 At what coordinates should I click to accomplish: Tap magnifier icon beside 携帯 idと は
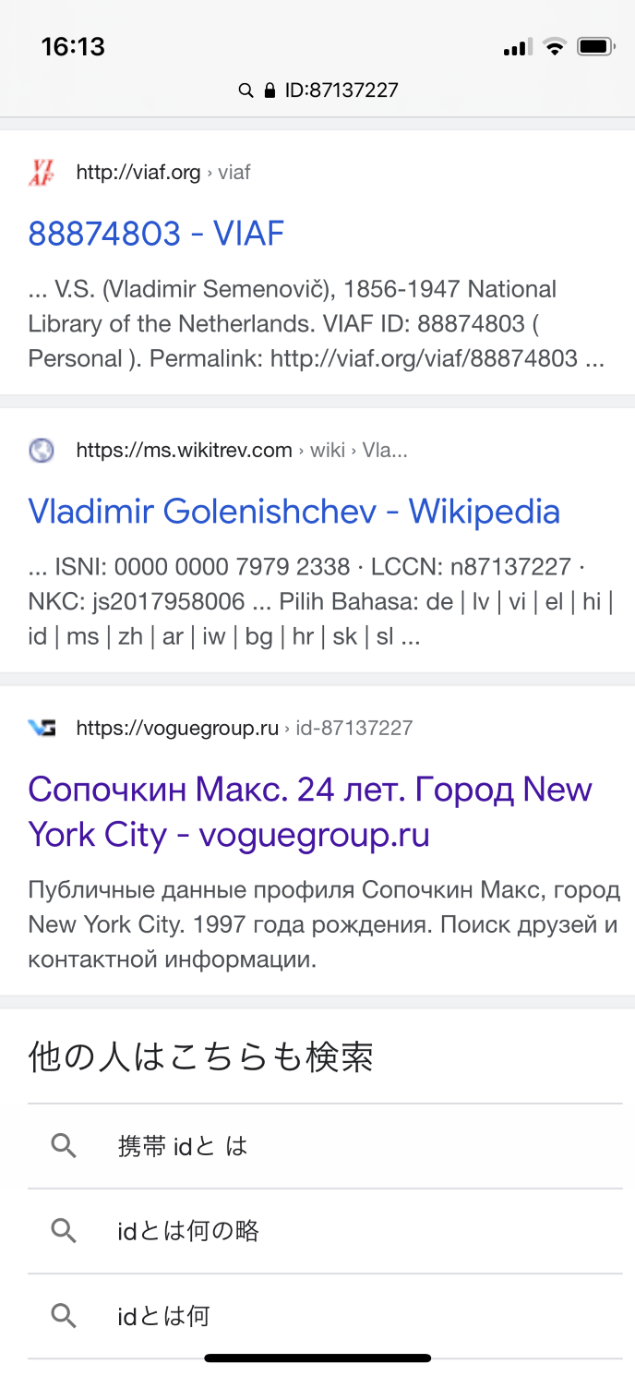click(64, 1146)
